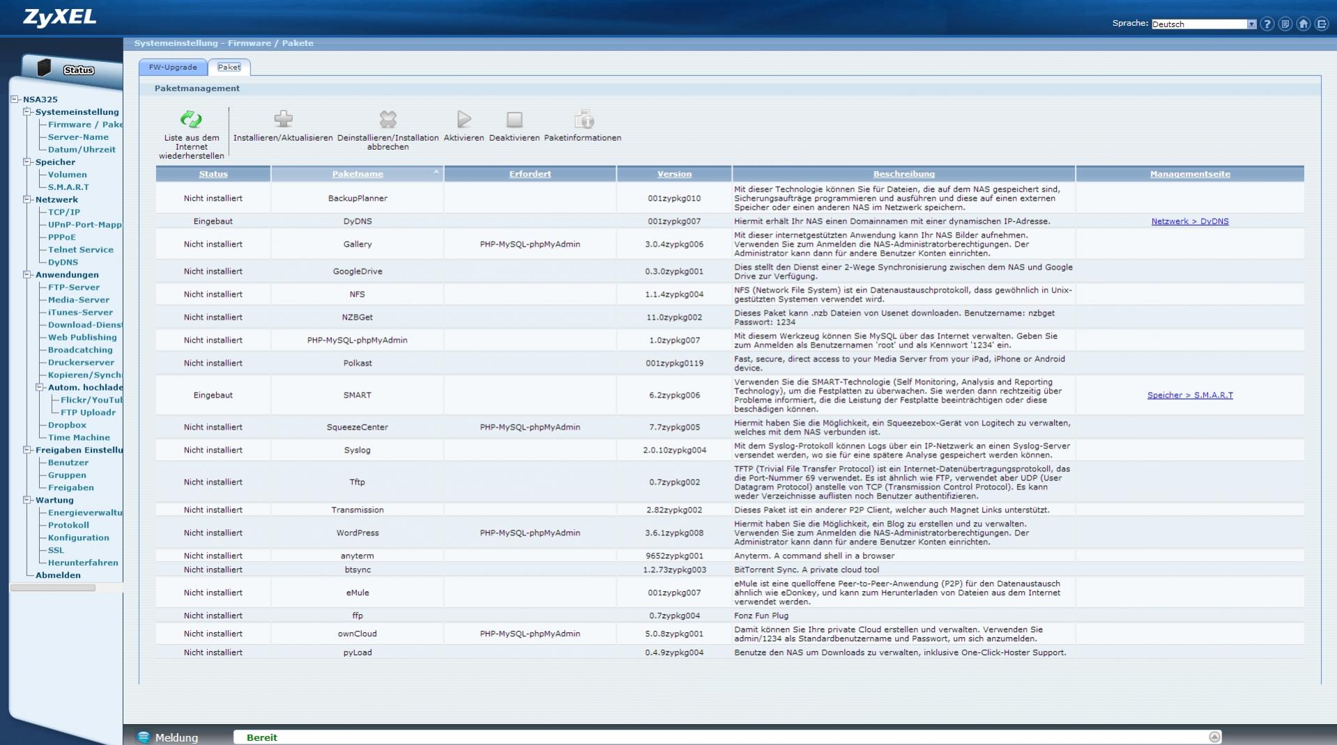Collapse the Anwendungen tree node
1337x745 pixels.
point(27,274)
